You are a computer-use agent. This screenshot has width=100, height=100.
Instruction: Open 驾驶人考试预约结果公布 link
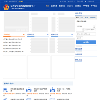pyautogui.click(x=12, y=45)
